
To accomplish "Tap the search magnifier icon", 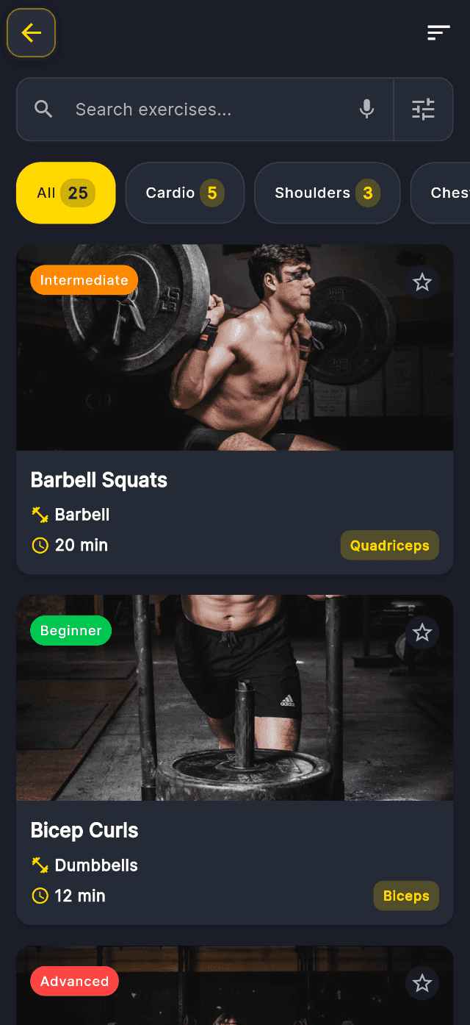I will [x=44, y=110].
